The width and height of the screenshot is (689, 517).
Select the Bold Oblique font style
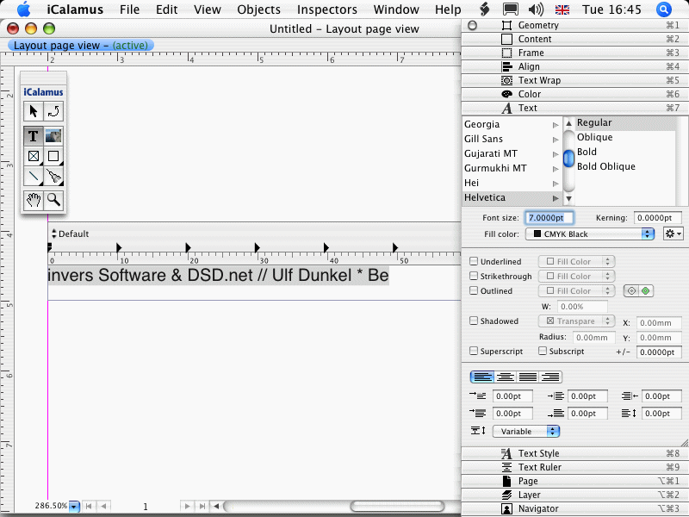point(605,166)
